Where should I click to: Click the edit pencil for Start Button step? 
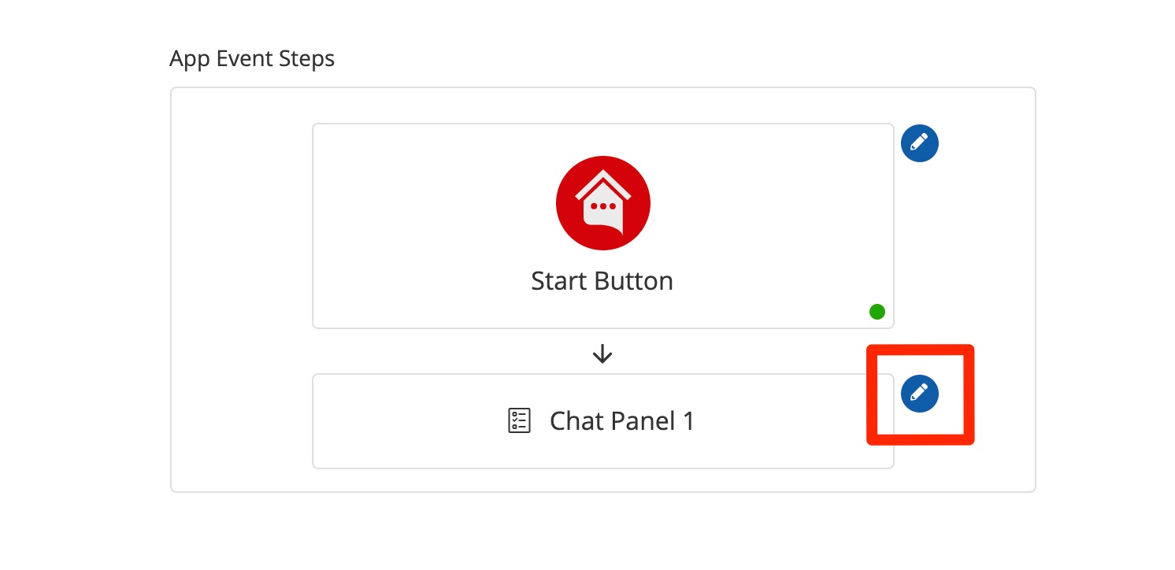pyautogui.click(x=919, y=143)
